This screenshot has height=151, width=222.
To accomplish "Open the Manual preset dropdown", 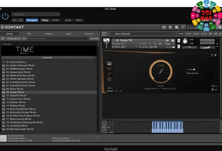I will pos(36,14).
